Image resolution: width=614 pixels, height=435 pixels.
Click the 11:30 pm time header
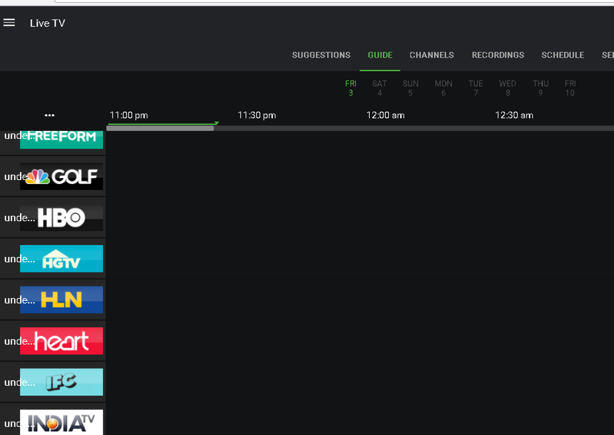(257, 115)
